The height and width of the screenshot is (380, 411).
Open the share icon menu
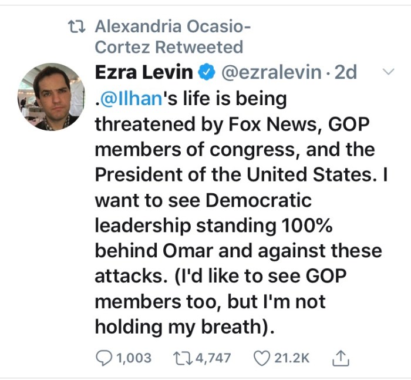[x=340, y=357]
